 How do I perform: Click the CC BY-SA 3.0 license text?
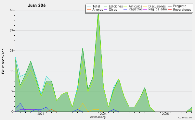(x=185, y=118)
